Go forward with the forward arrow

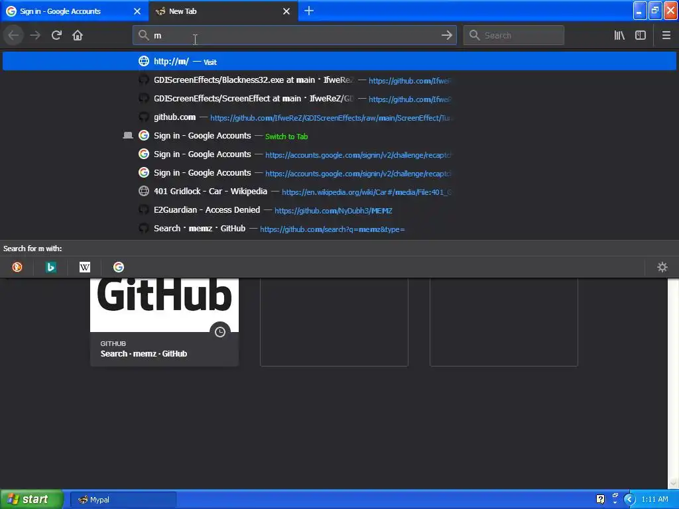(35, 35)
